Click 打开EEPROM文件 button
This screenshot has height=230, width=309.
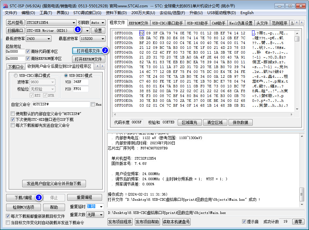(x=89, y=59)
